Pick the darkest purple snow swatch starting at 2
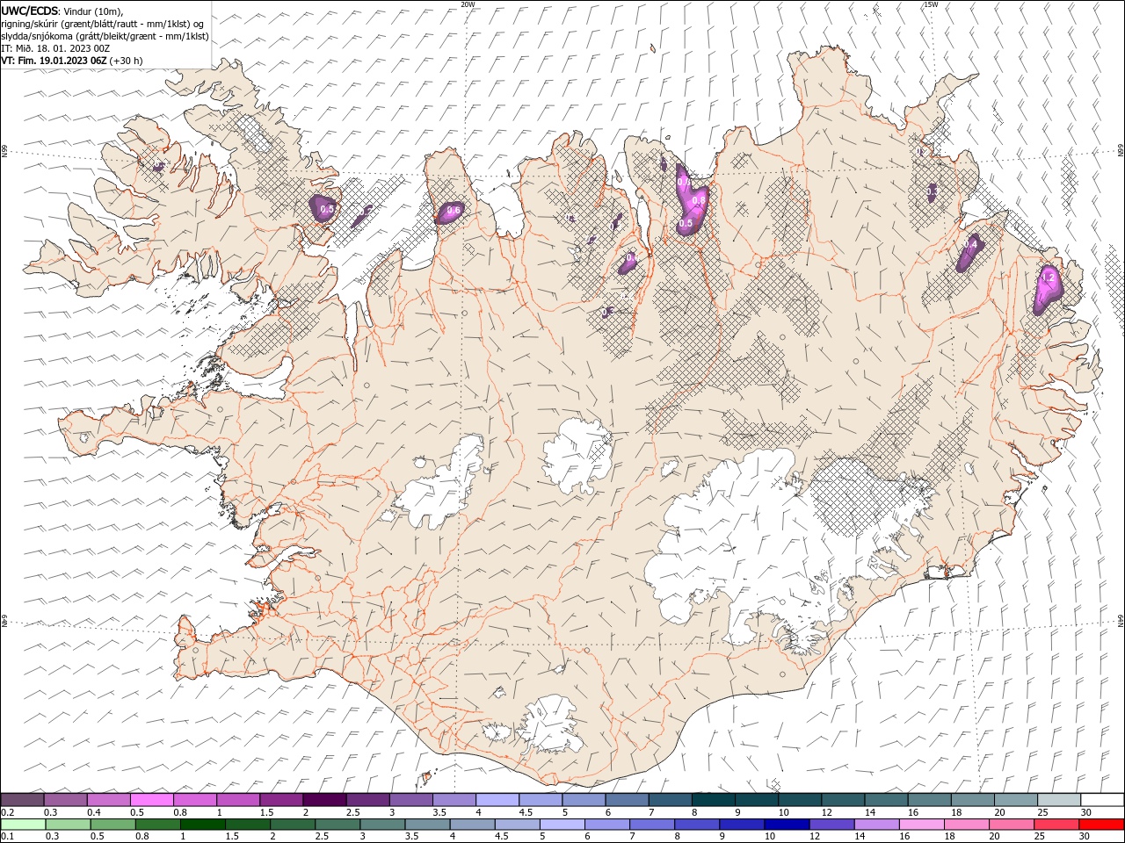 click(x=324, y=799)
